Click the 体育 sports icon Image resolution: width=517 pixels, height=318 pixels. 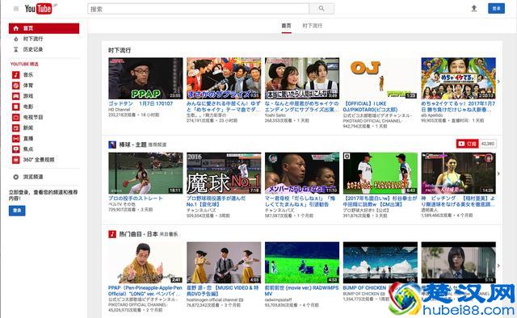click(16, 86)
